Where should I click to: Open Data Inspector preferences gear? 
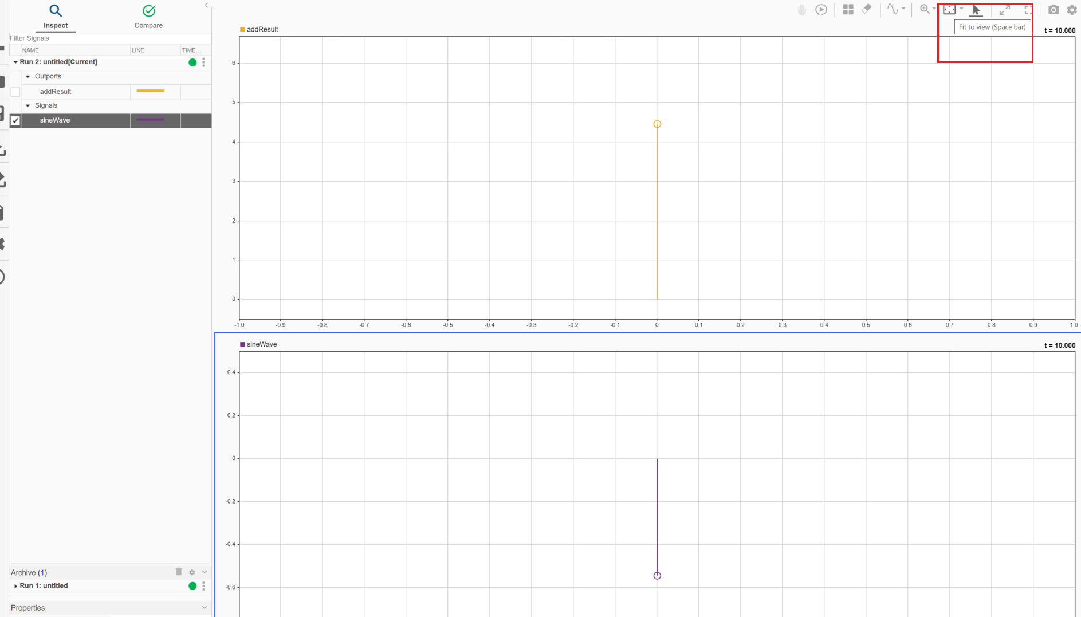pyautogui.click(x=1072, y=9)
